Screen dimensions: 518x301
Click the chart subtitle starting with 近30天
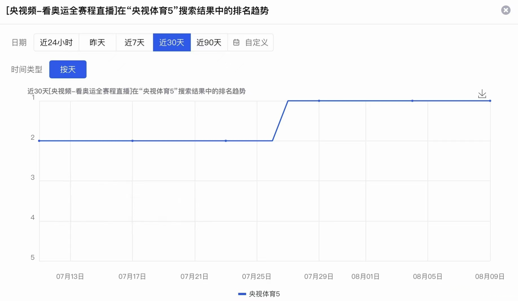click(137, 91)
